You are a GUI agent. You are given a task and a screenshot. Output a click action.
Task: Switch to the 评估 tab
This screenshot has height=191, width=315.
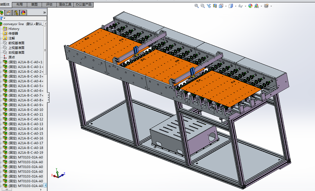coord(49,4)
